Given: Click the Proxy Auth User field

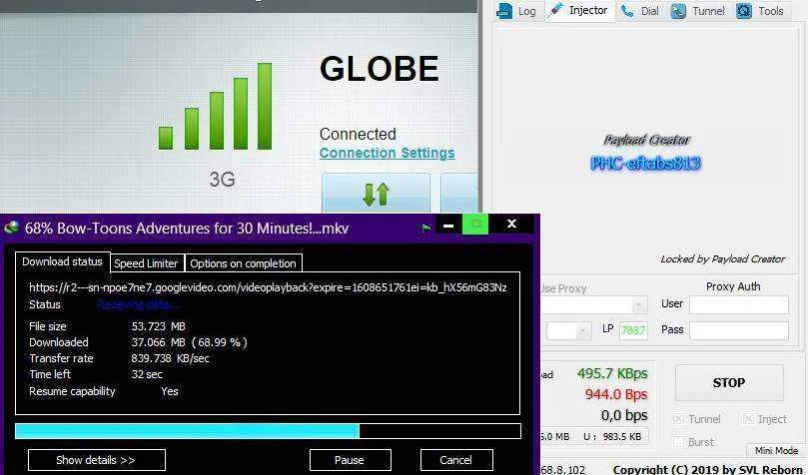Looking at the screenshot, I should click(739, 304).
